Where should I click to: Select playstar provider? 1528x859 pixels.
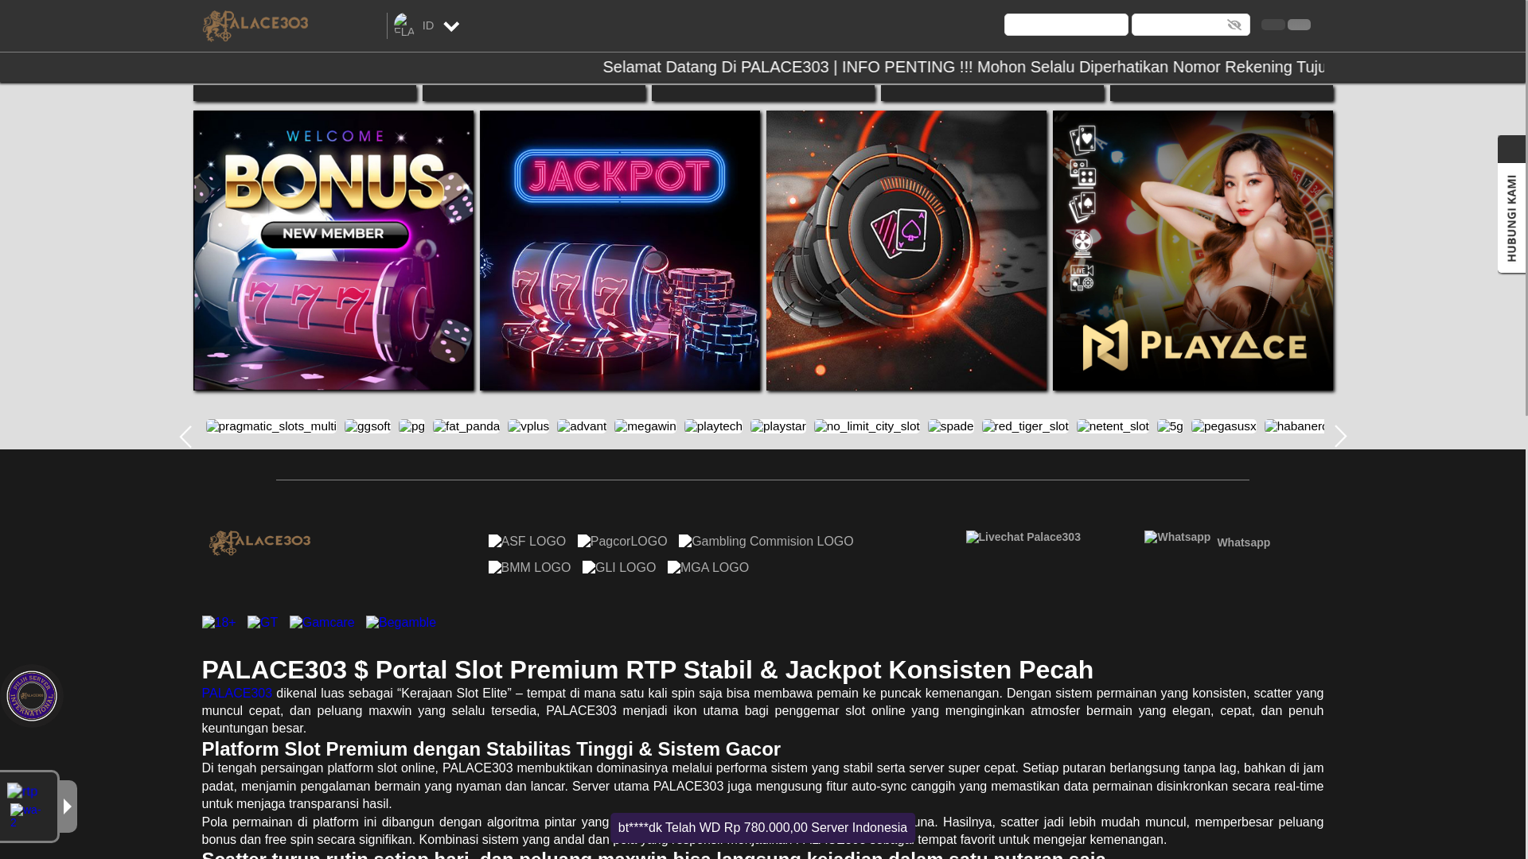(778, 426)
